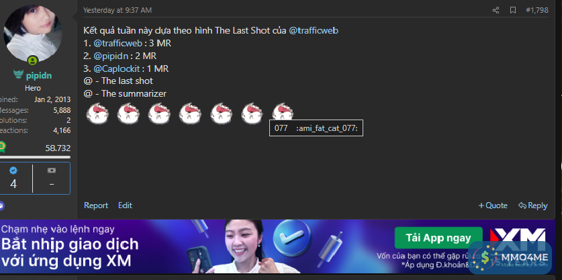
Task: Click the pipidn username link
Action: click(x=39, y=76)
